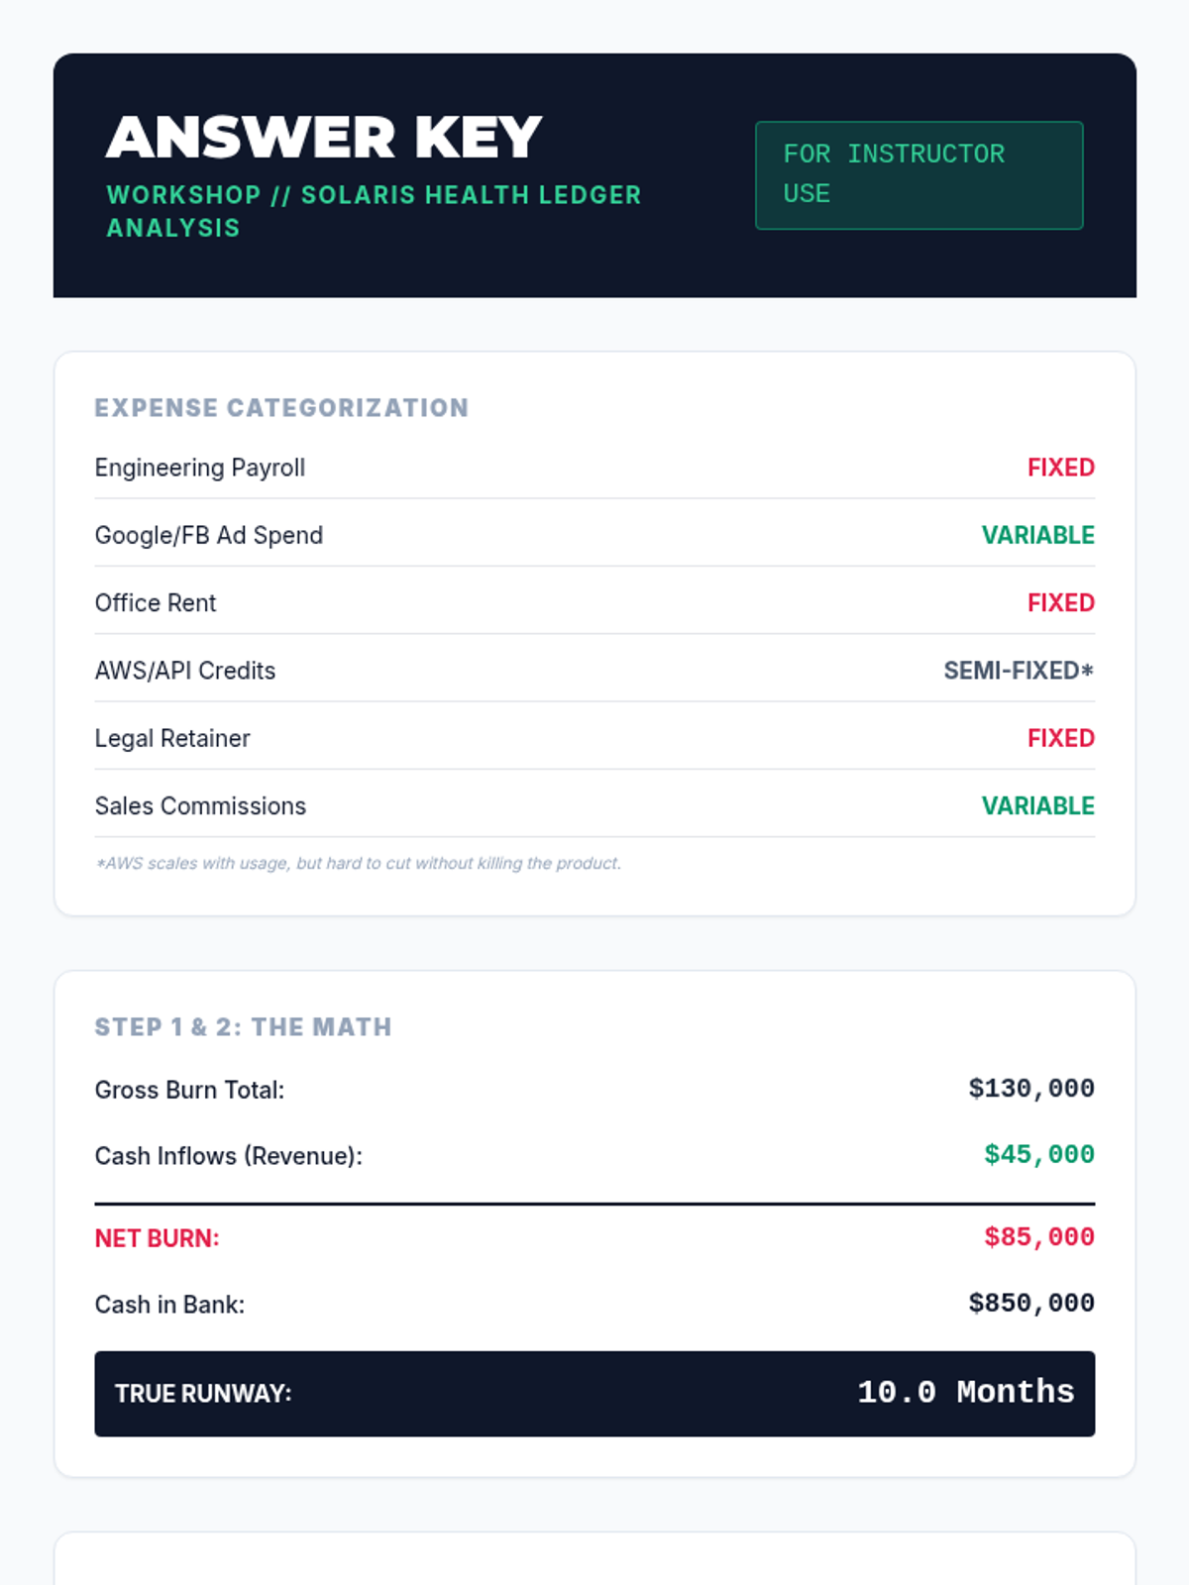Select the Office Rent row label
The height and width of the screenshot is (1585, 1189).
coord(156,603)
